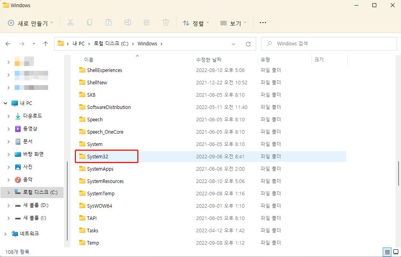Navigate up one folder level

(x=45, y=44)
